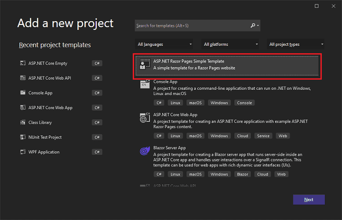
Task: Open the All platforms dropdown
Action: [231, 44]
